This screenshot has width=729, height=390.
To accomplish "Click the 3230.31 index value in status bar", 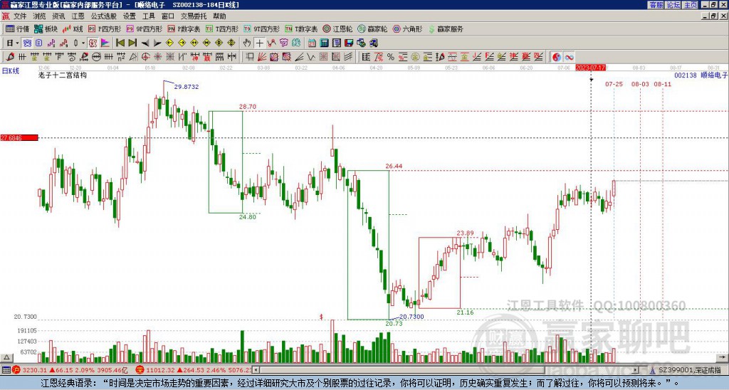I will [35, 370].
